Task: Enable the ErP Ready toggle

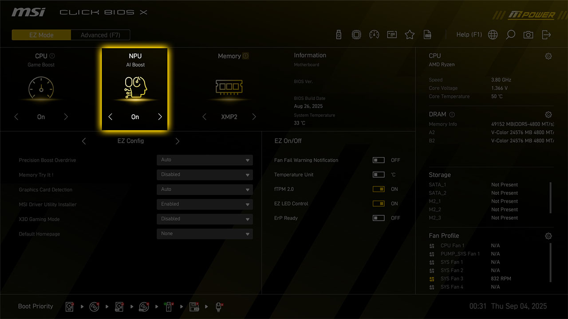Action: pos(379,218)
